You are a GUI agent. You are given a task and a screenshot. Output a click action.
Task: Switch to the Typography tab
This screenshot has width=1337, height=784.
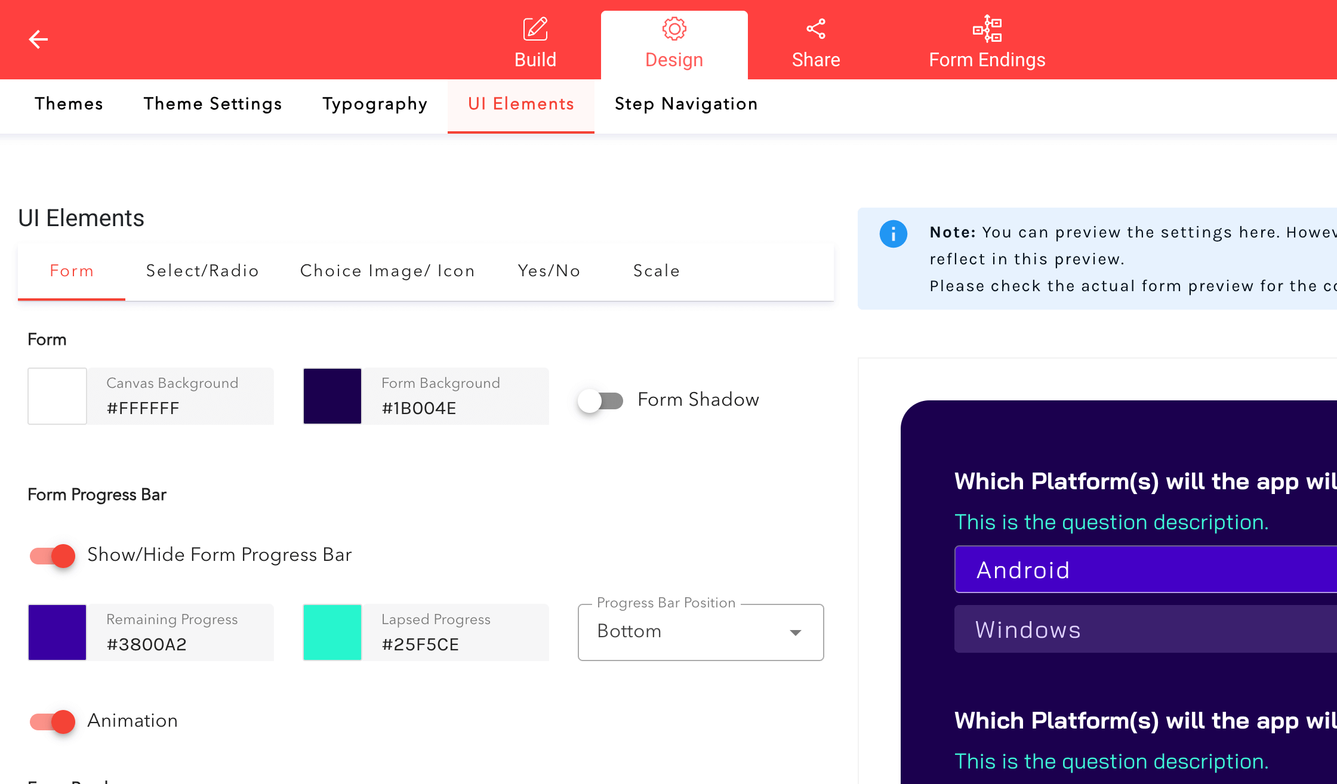pos(375,104)
